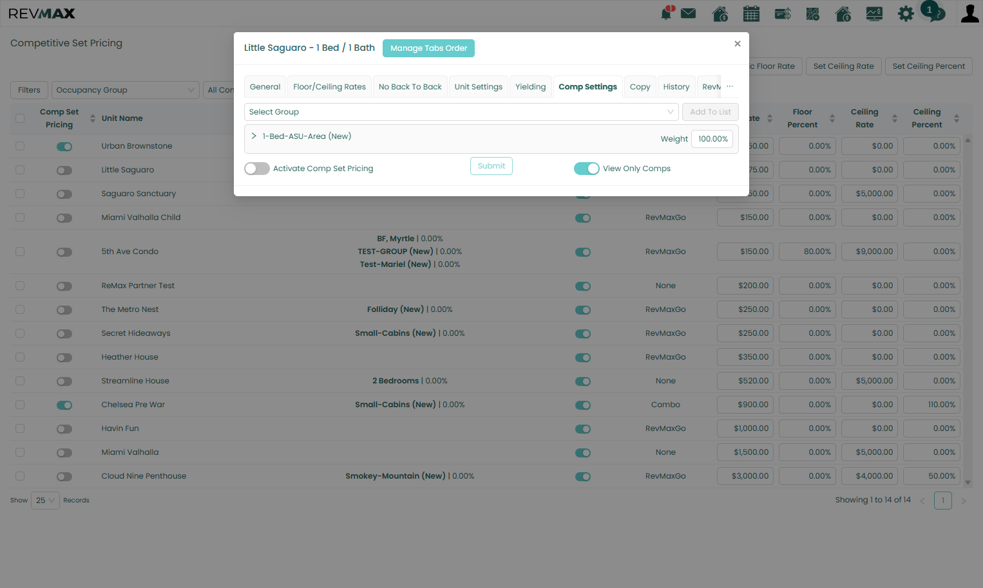The width and height of the screenshot is (983, 588).
Task: Check the Saguaro Sanctuary row checkbox
Action: click(20, 194)
